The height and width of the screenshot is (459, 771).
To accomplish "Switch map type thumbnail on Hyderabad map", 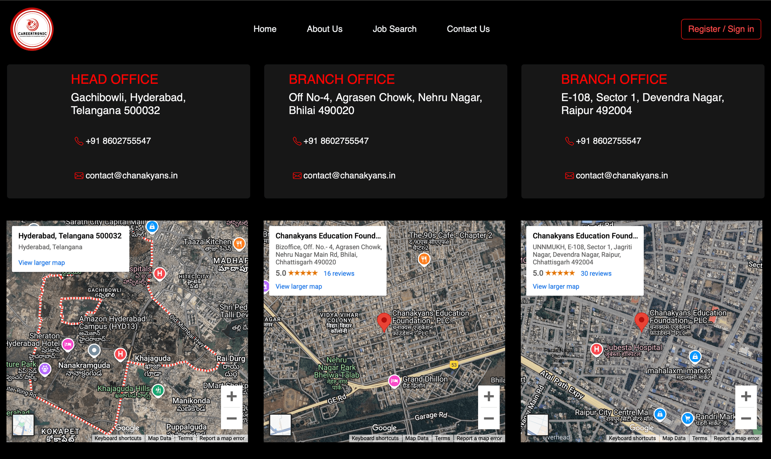I will click(x=23, y=425).
